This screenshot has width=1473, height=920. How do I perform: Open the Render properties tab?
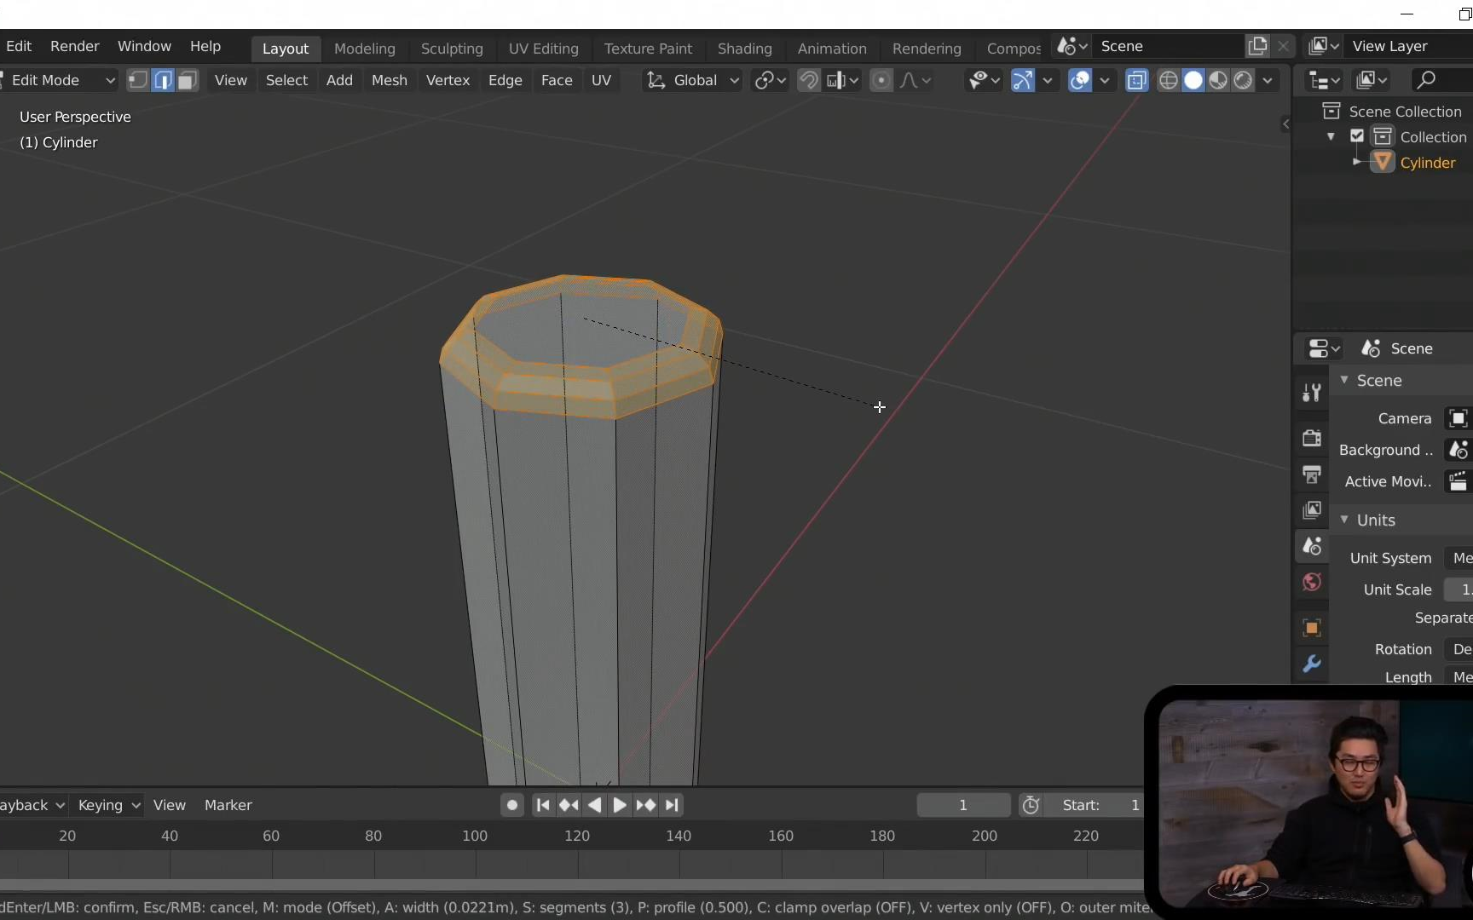[x=1312, y=438]
